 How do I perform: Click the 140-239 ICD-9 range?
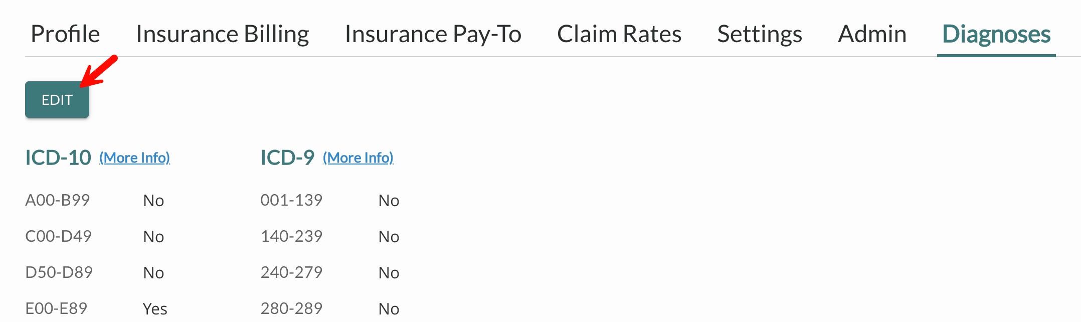(x=291, y=236)
